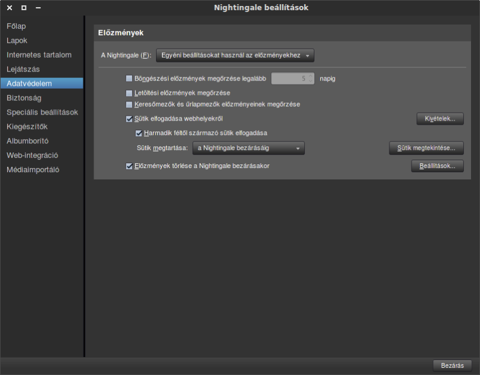Open Speciális beállítások in the sidebar

coord(42,112)
